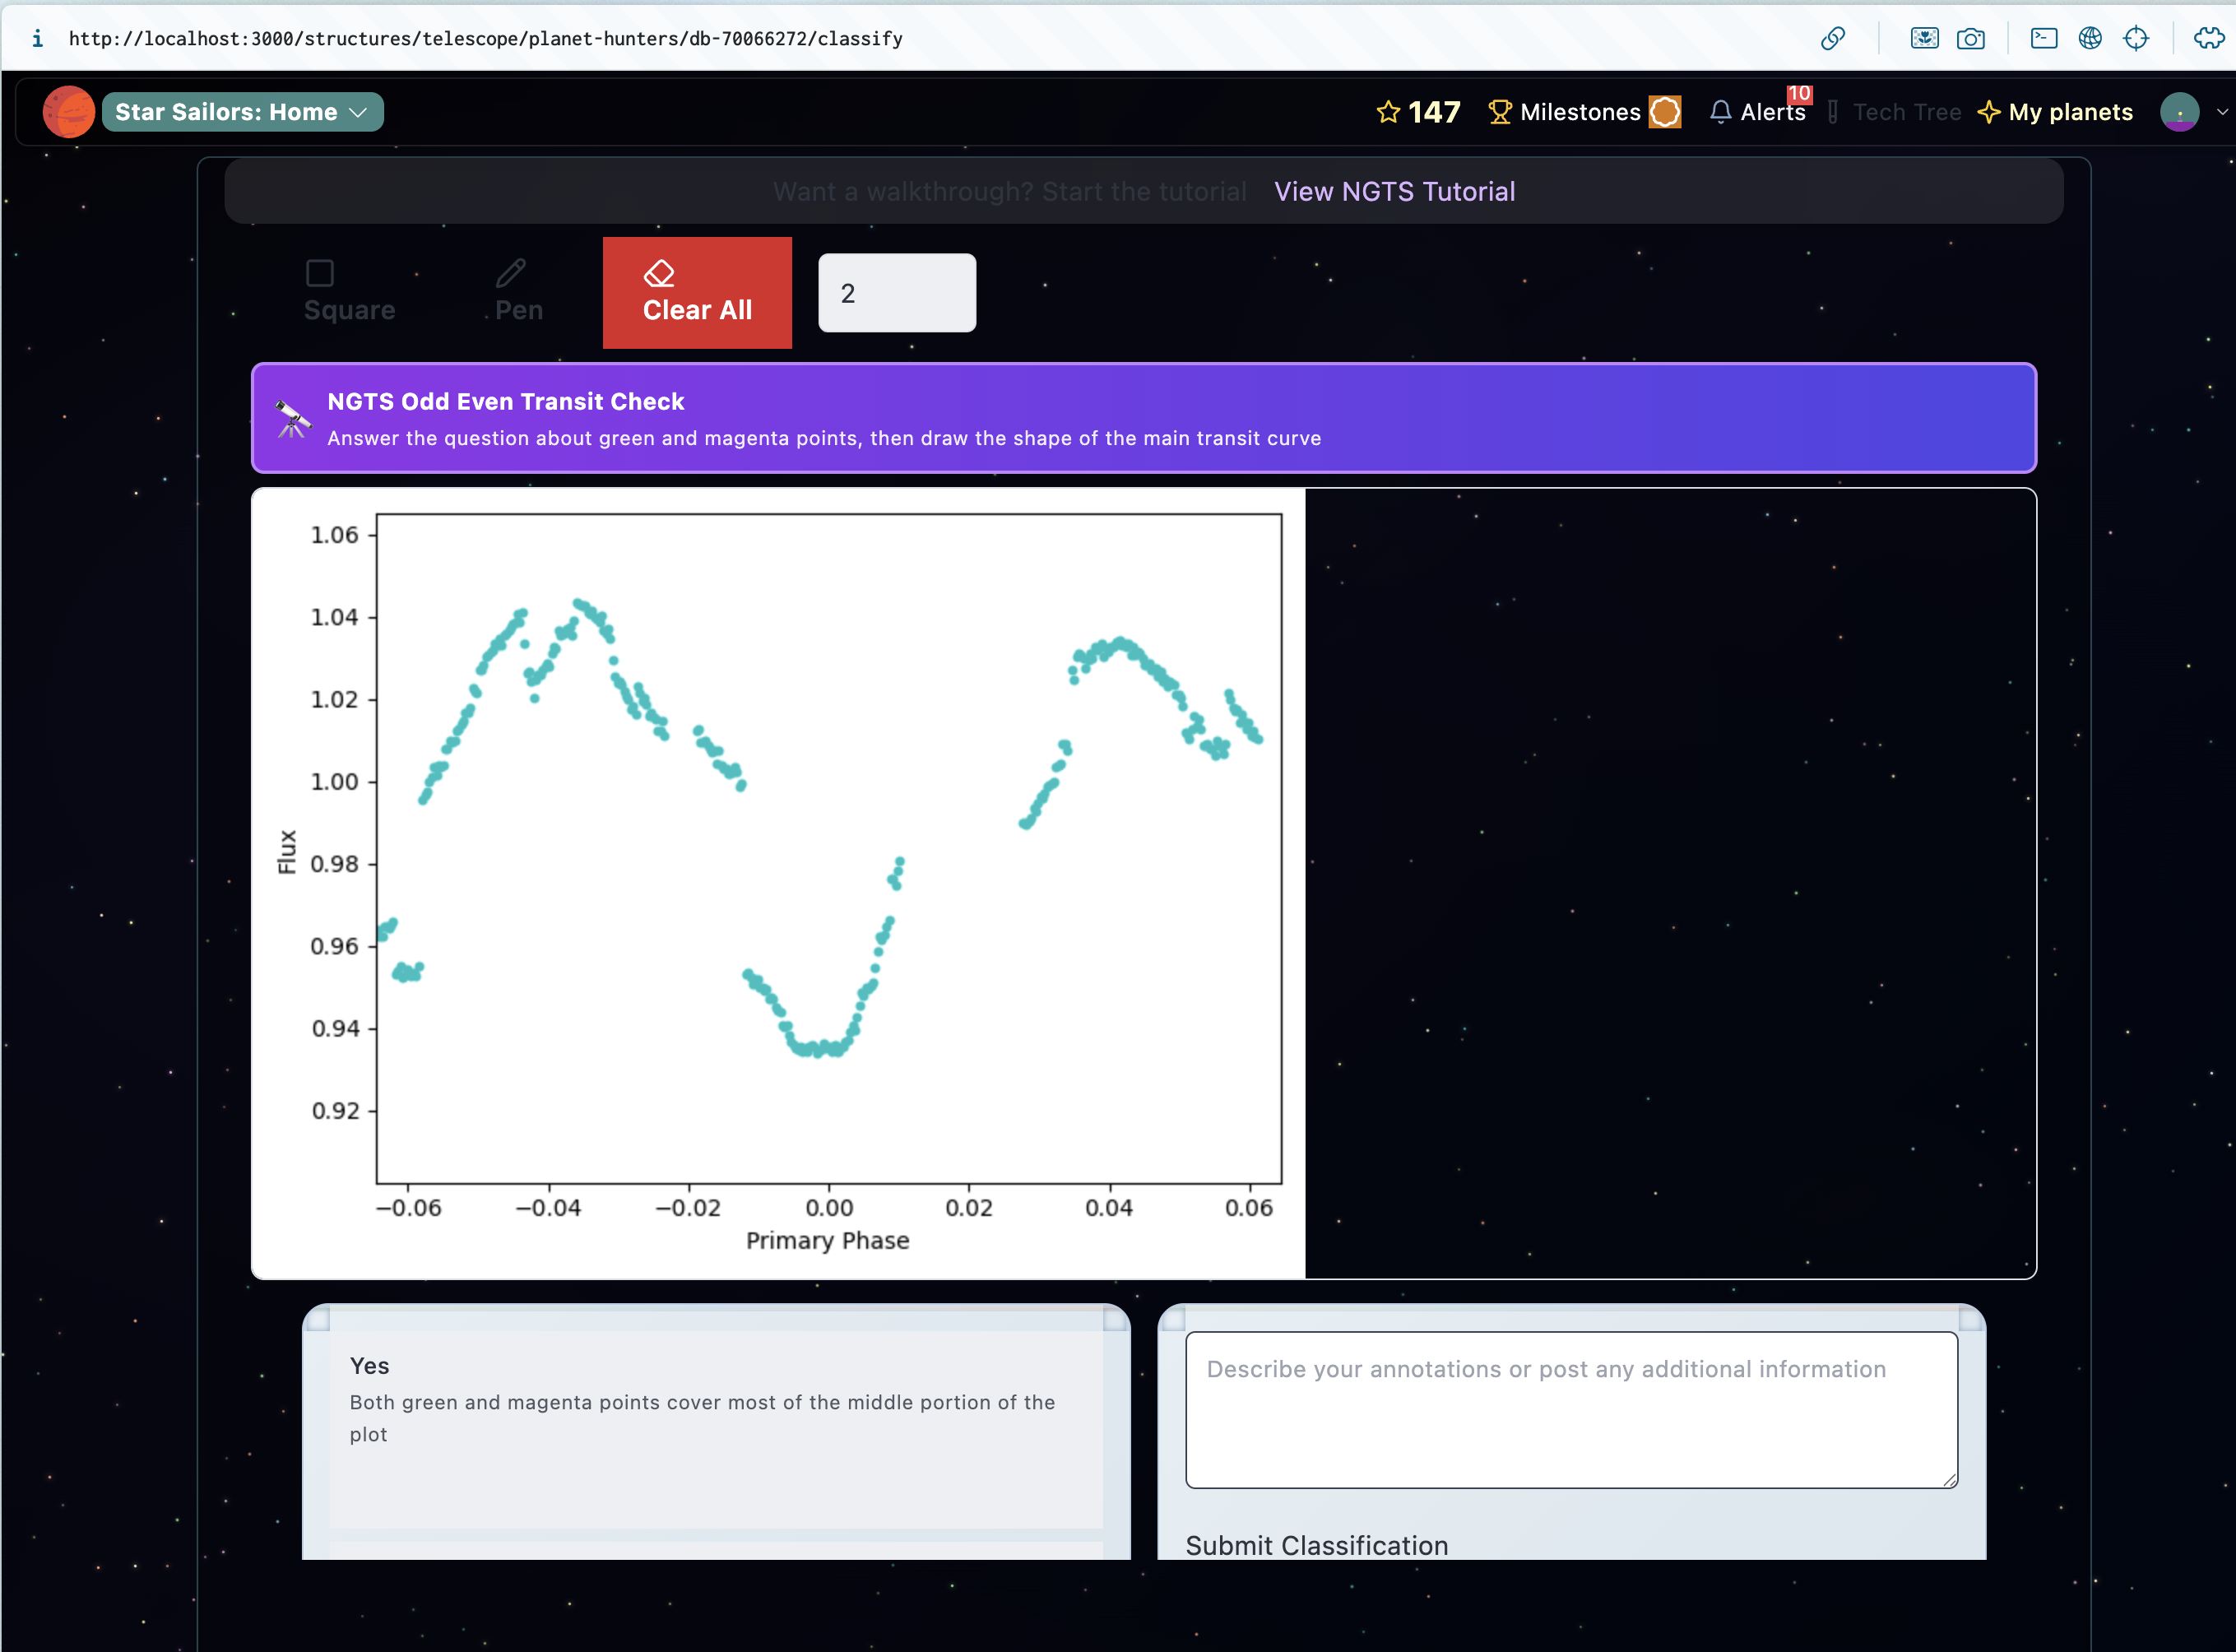Image resolution: width=2236 pixels, height=1652 pixels.
Task: Focus the describe annotations text area
Action: click(x=1570, y=1409)
